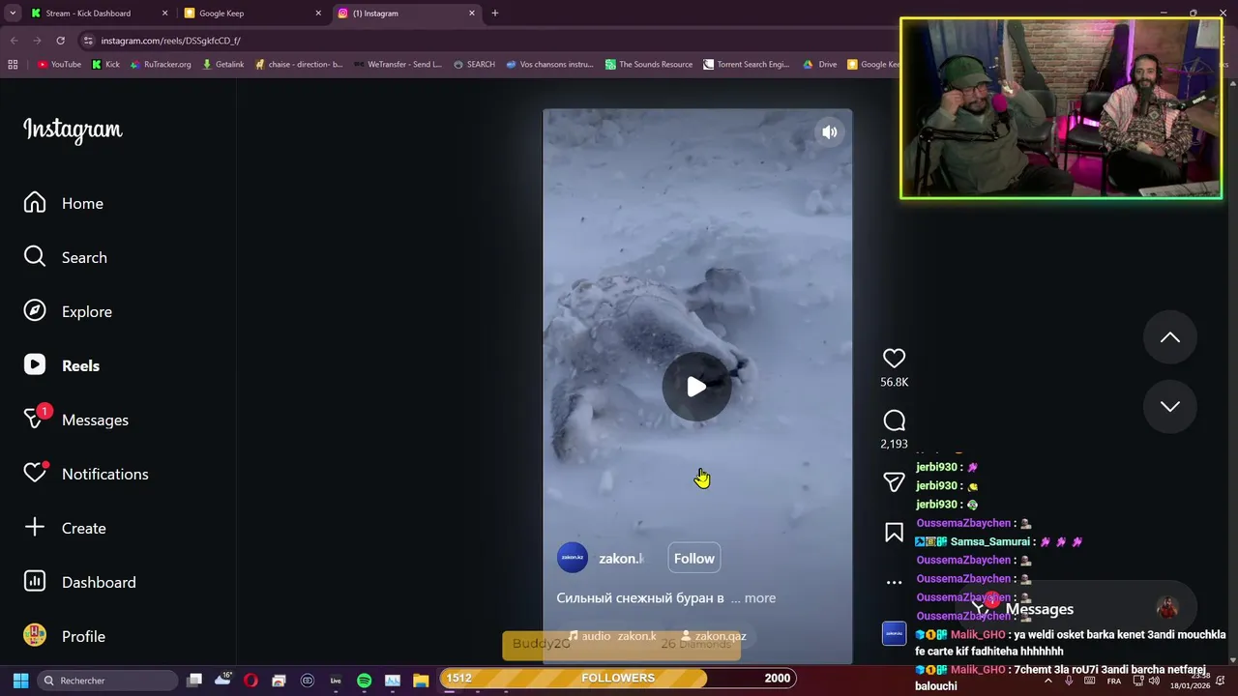Show hidden system tray icons
This screenshot has height=696, width=1238.
pos(1047,681)
